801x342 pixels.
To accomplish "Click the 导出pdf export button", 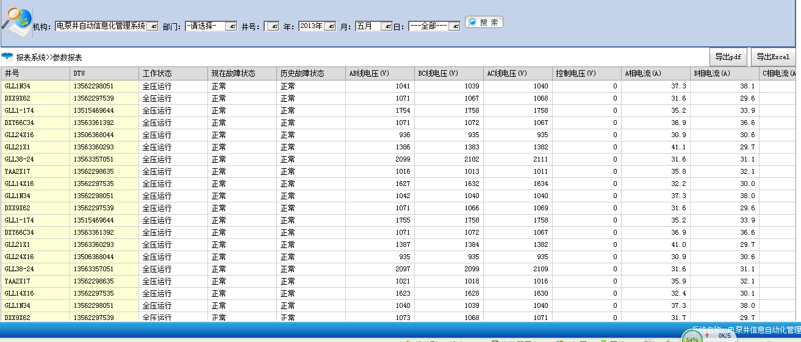I will click(728, 57).
